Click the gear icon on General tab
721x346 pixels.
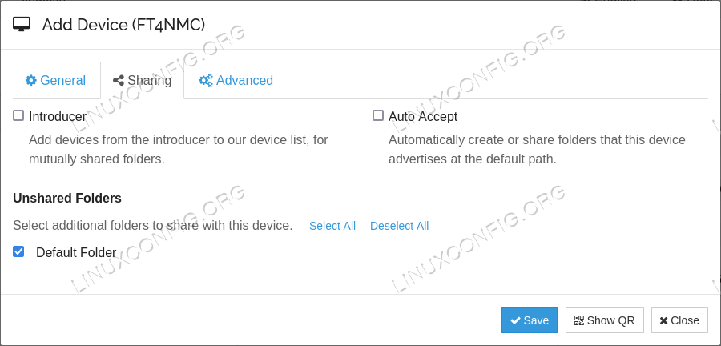click(30, 80)
